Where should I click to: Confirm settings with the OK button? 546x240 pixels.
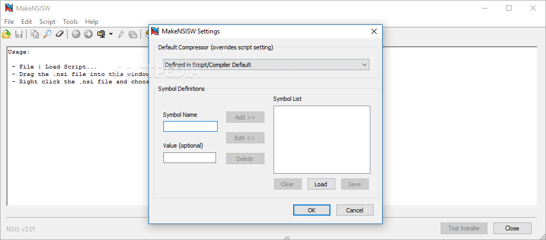(x=312, y=210)
